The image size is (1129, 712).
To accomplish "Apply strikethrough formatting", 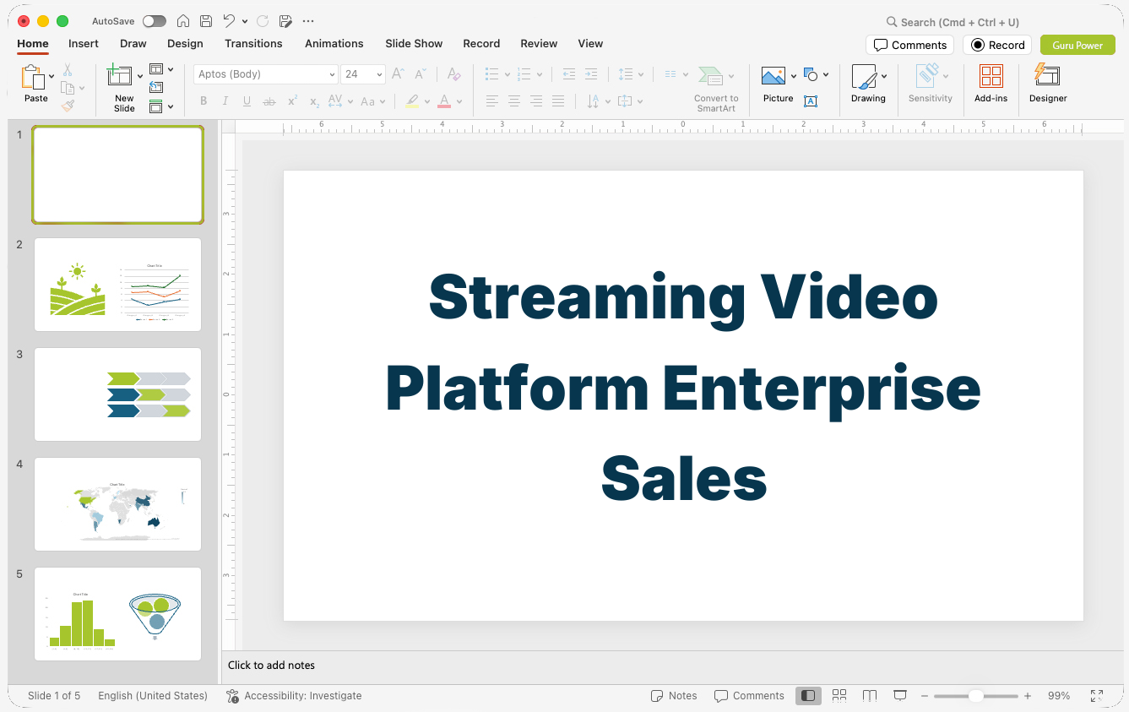I will [269, 101].
